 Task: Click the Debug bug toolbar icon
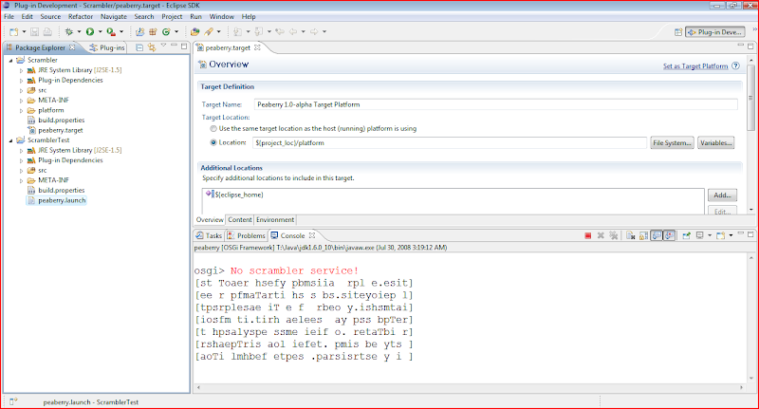(68, 32)
